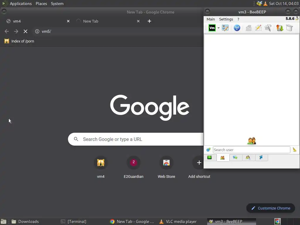This screenshot has width=300, height=225.
Task: Click the Vm user status avatar in BeeBEEP
Action: pos(212,28)
